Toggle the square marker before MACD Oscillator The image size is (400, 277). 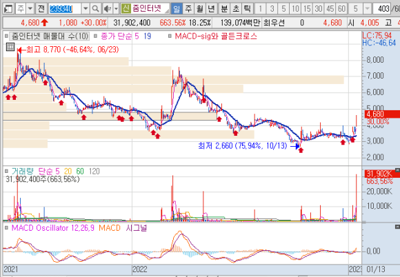point(6,227)
